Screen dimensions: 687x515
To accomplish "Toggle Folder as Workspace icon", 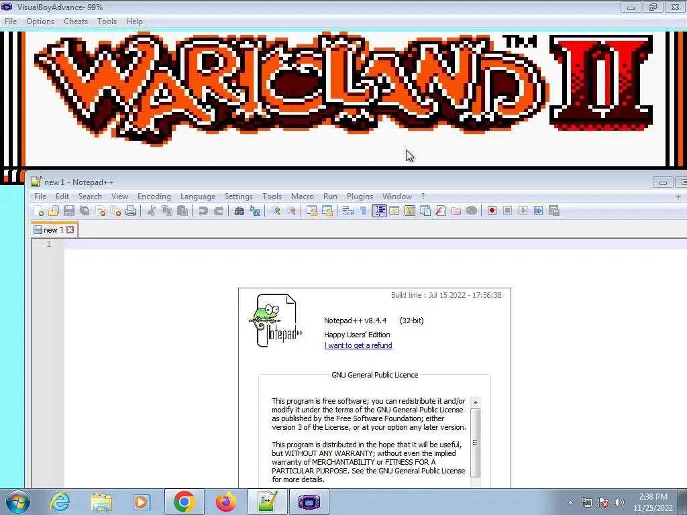I will click(456, 211).
